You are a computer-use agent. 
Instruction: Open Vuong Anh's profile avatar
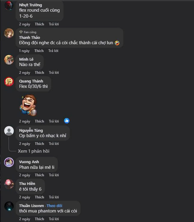pyautogui.click(x=9, y=162)
